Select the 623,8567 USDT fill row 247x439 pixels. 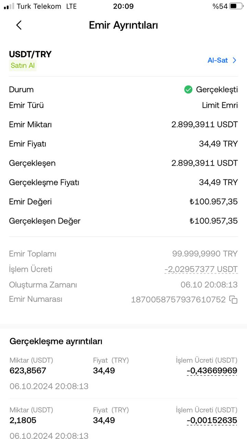tap(123, 373)
